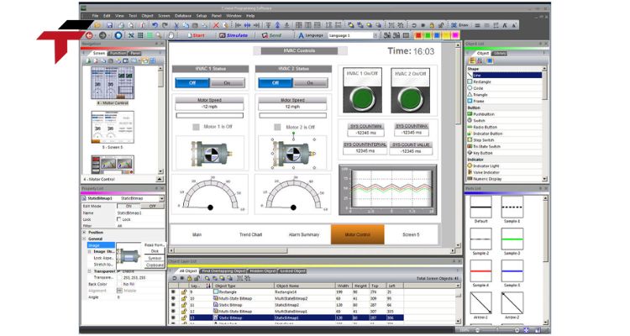The width and height of the screenshot is (630, 336).
Task: Open the File menu
Action: tap(95, 16)
